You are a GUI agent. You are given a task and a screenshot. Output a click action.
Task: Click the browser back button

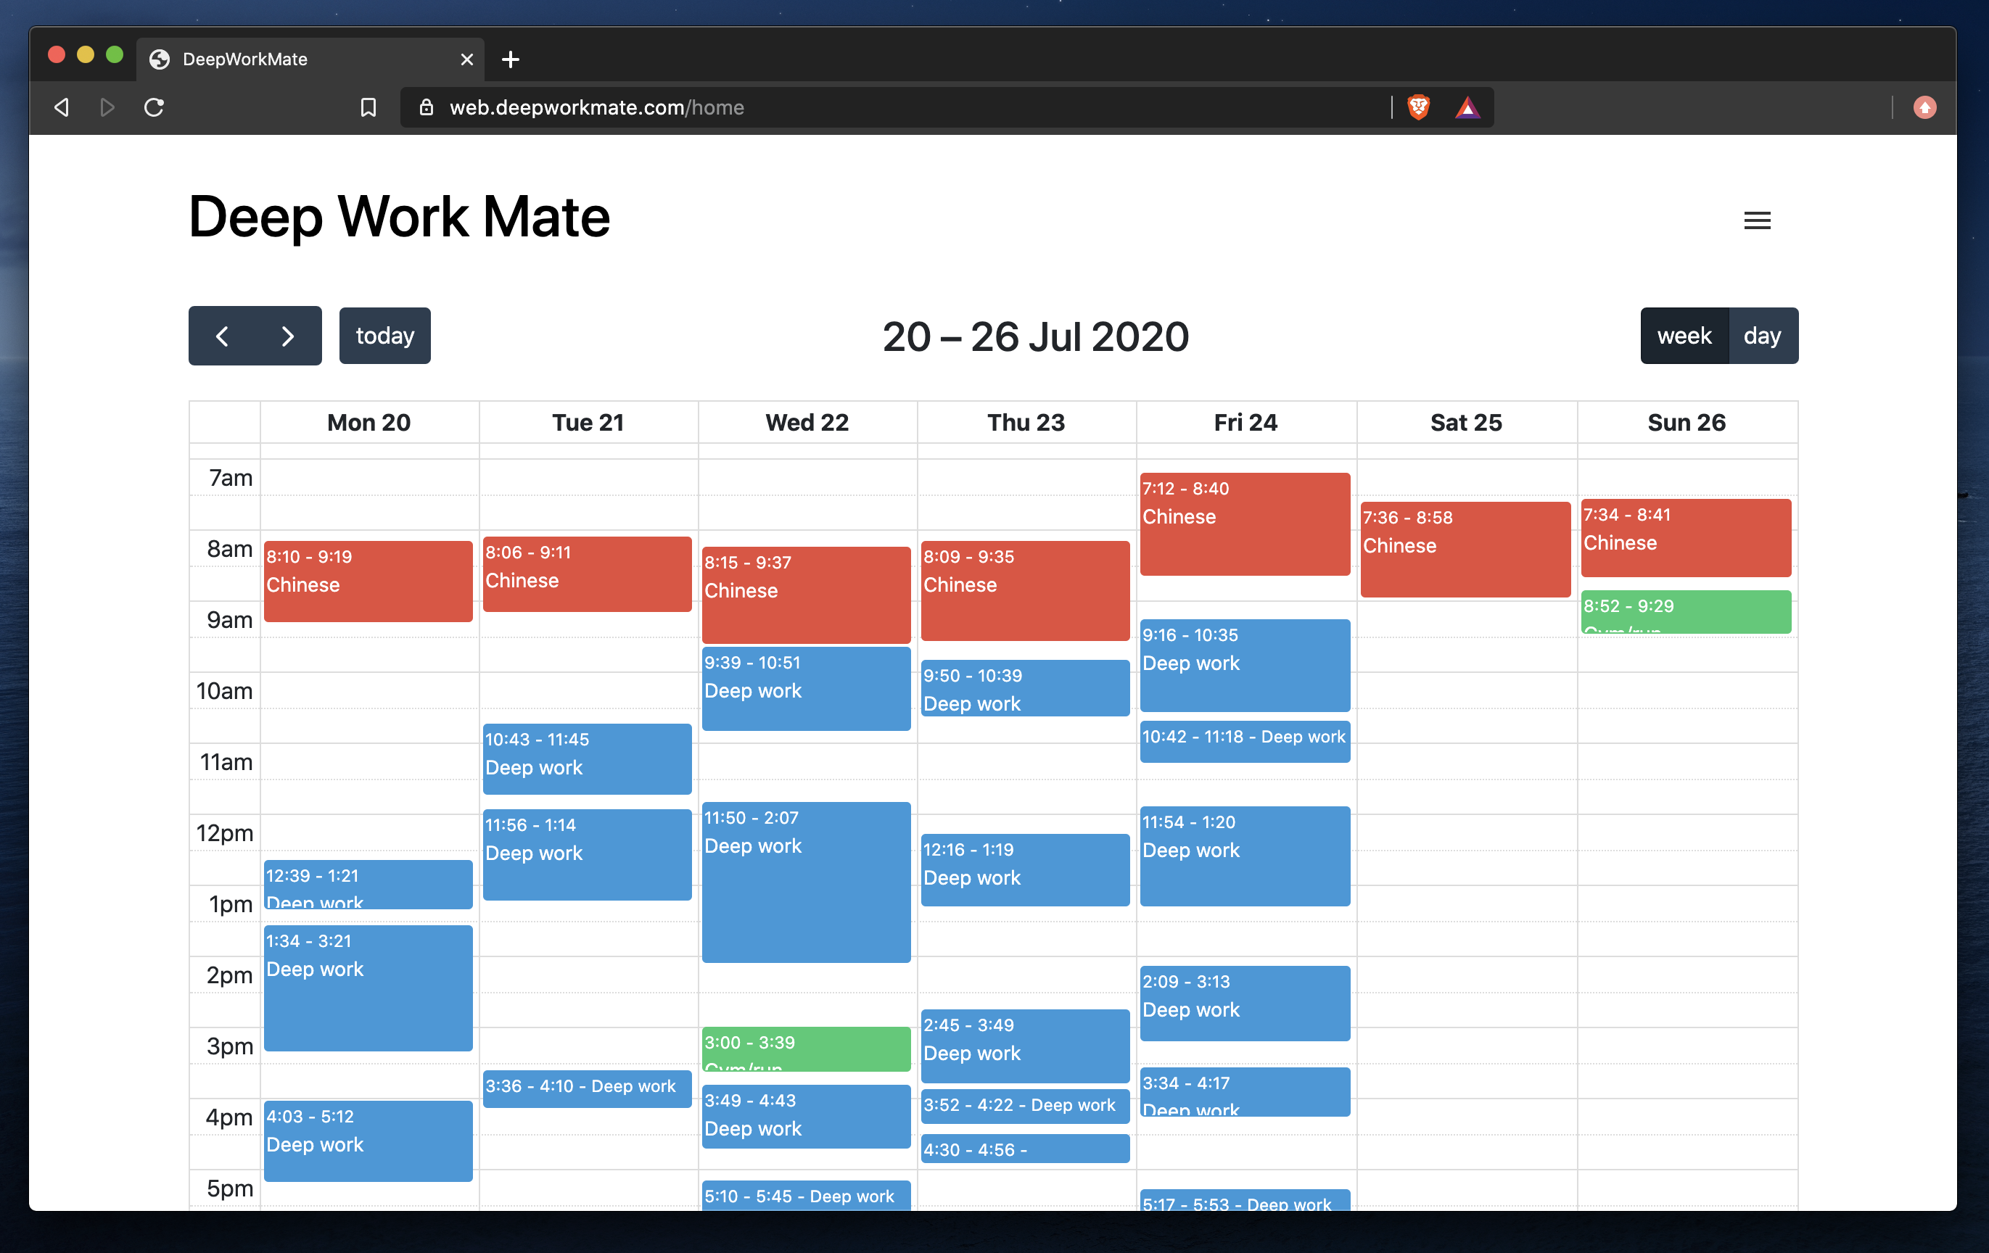pyautogui.click(x=62, y=107)
